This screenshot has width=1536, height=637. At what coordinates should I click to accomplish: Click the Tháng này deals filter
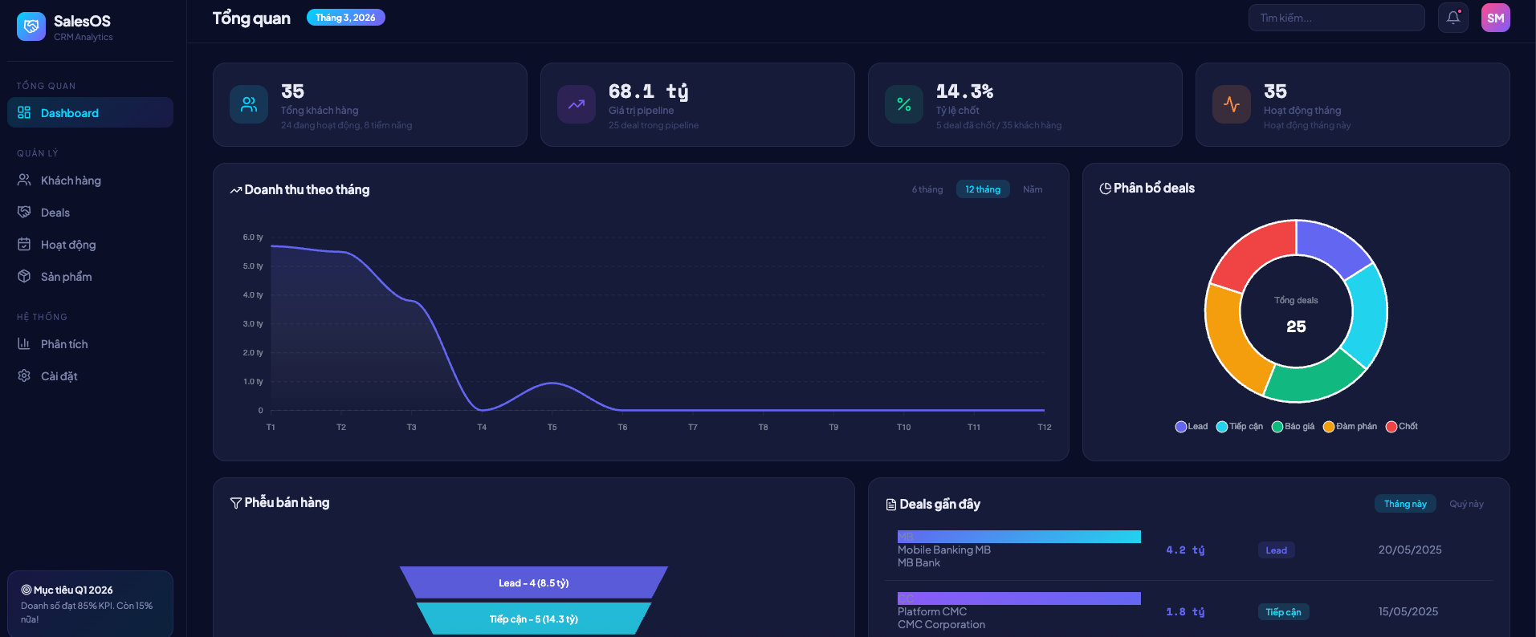click(1405, 504)
